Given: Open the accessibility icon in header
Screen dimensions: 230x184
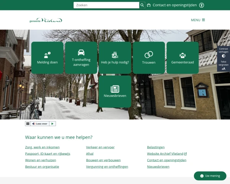Looking at the screenshot, I should pos(202,5).
